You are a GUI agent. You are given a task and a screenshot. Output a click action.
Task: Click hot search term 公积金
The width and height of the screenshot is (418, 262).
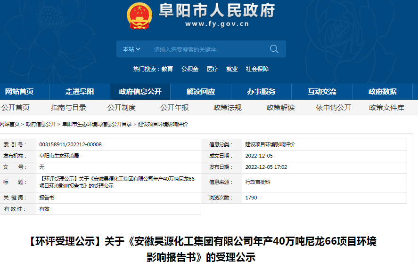click(x=190, y=69)
